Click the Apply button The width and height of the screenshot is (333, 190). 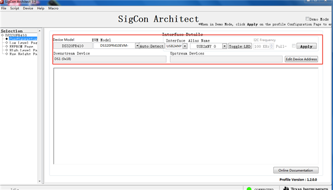pos(306,46)
